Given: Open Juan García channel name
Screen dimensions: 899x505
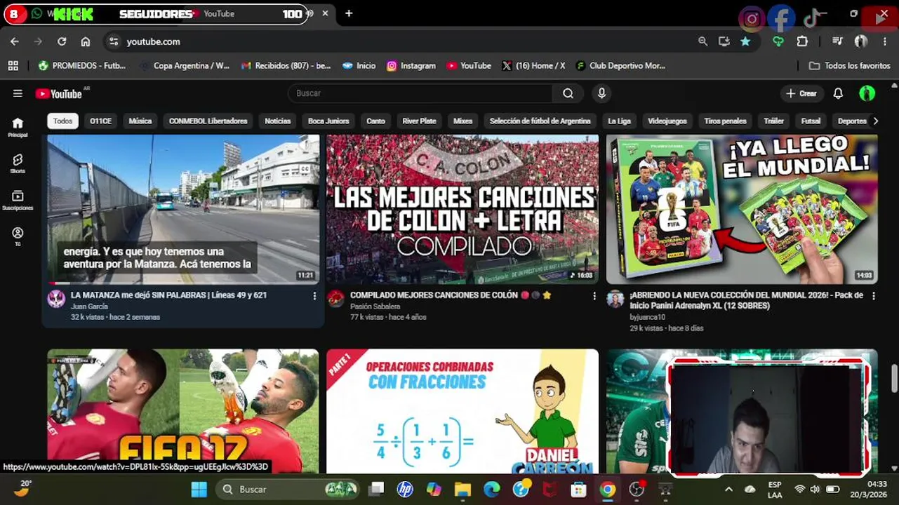Looking at the screenshot, I should (89, 307).
